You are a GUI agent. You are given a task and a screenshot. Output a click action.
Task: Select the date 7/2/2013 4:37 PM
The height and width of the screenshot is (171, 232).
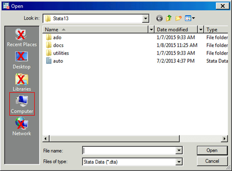[175, 61]
